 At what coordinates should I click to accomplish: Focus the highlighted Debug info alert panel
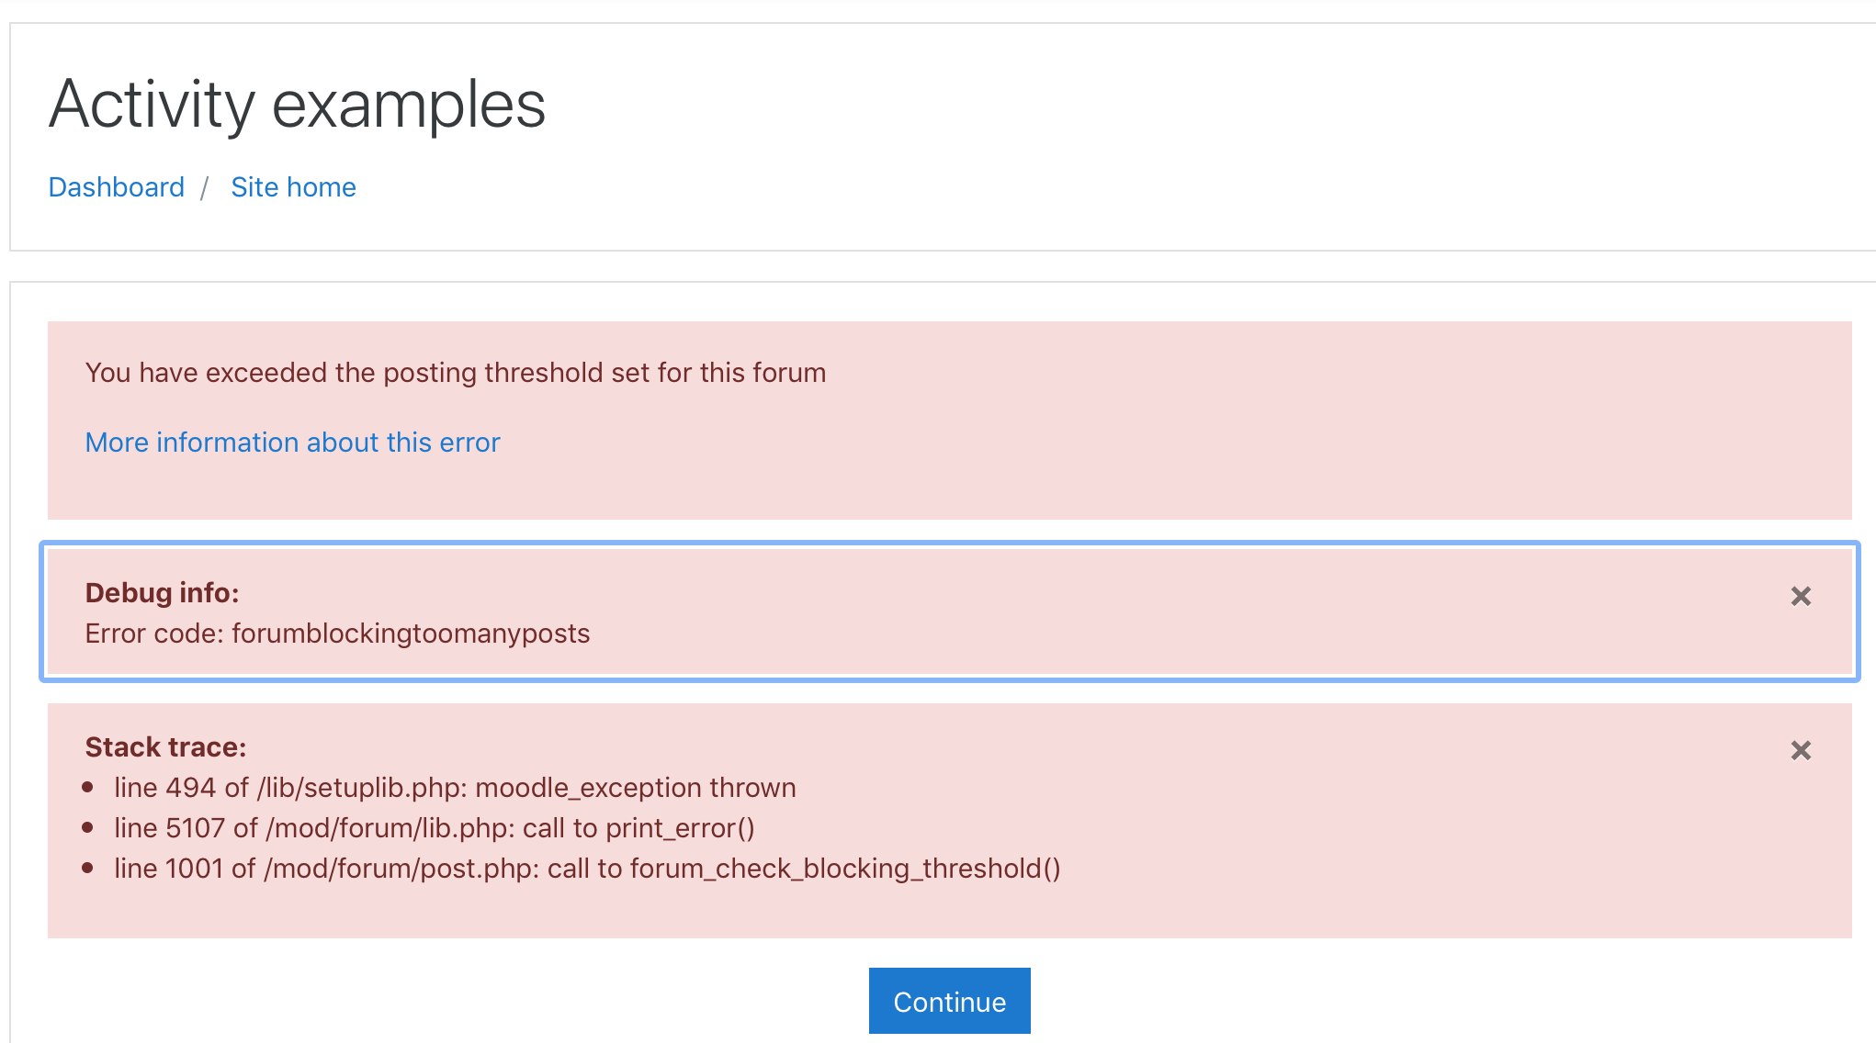[950, 611]
